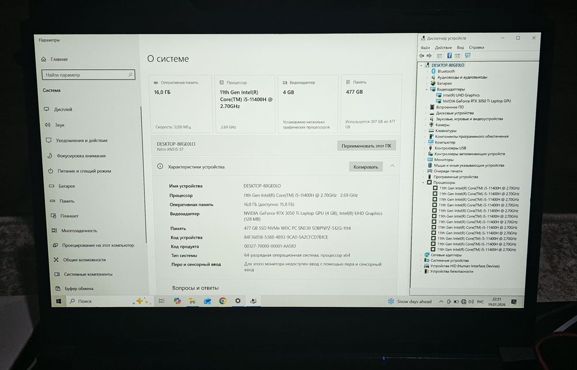Collapse Характеристики устройства section chevron
577x370 pixels.
point(392,166)
